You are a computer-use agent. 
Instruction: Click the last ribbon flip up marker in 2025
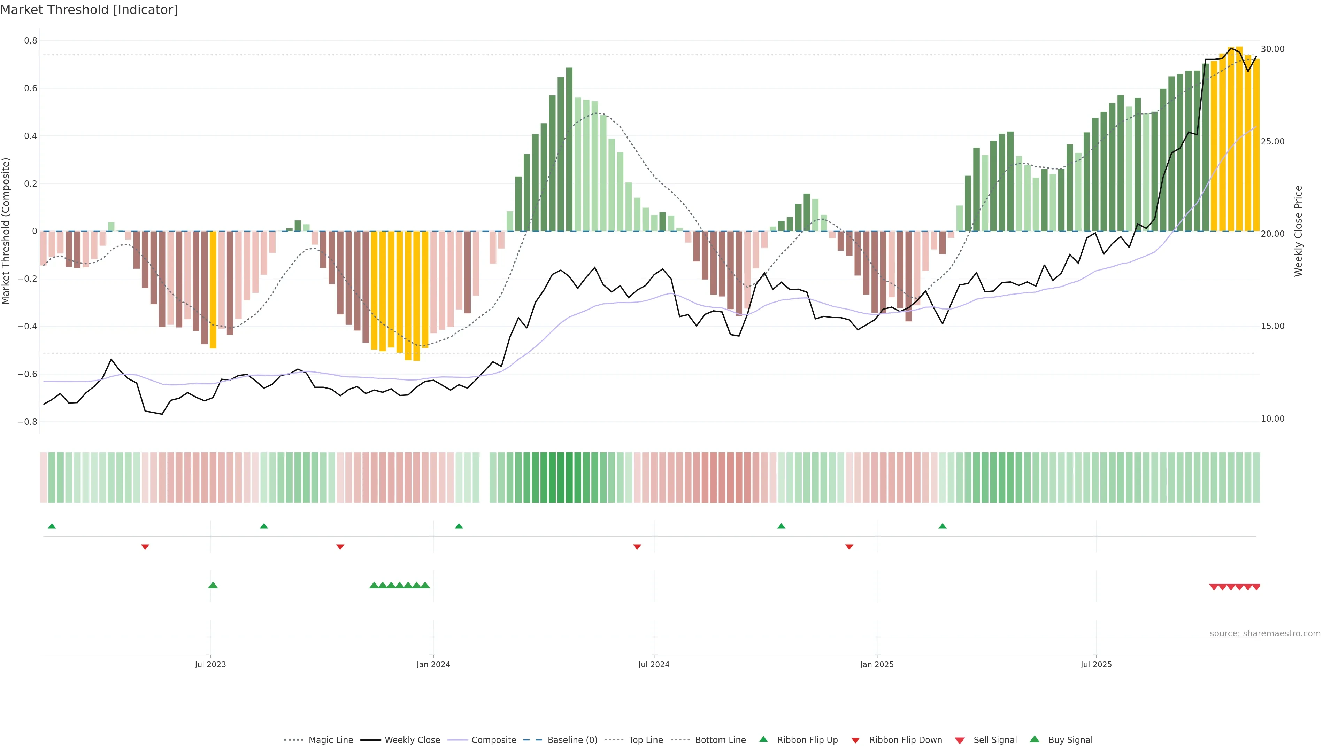942,526
